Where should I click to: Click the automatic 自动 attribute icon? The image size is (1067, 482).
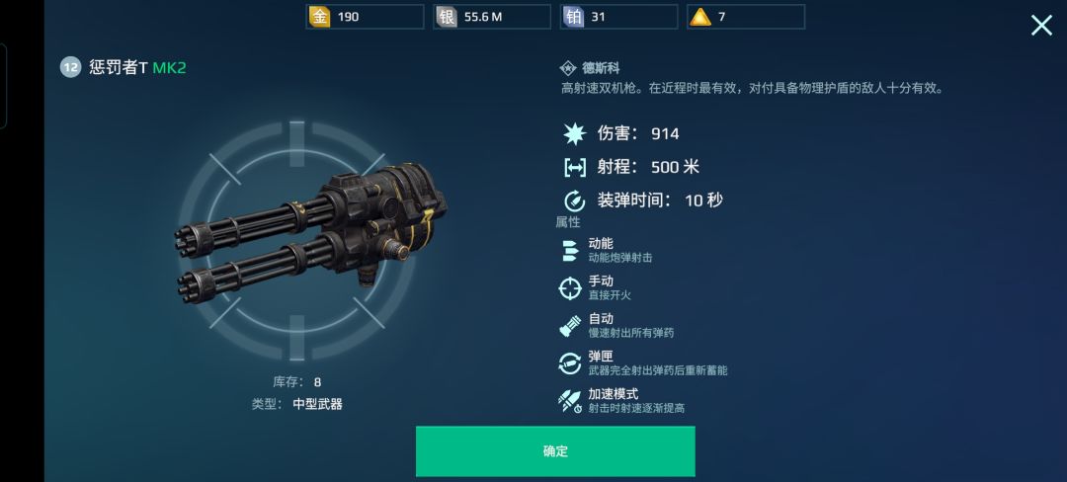570,326
